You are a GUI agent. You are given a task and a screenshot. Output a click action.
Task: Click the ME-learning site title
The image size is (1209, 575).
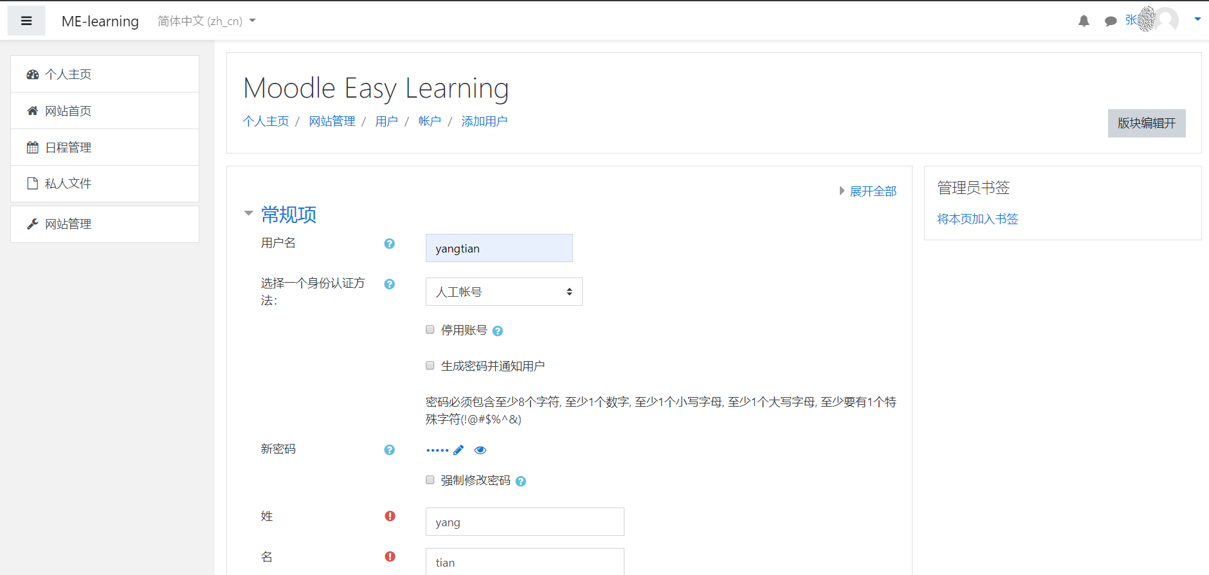pyautogui.click(x=100, y=21)
